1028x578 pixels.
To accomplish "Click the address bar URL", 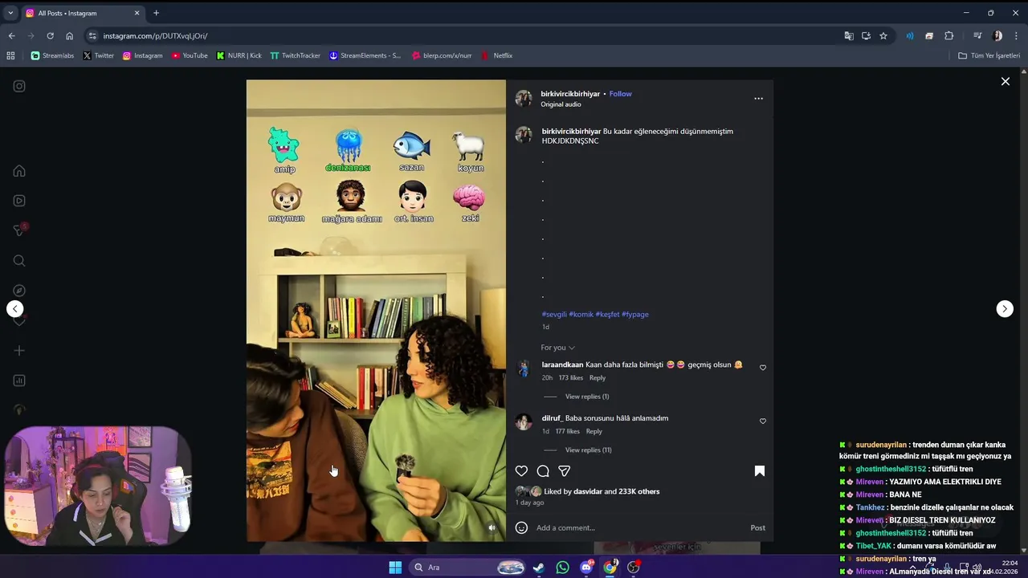I will (x=155, y=36).
